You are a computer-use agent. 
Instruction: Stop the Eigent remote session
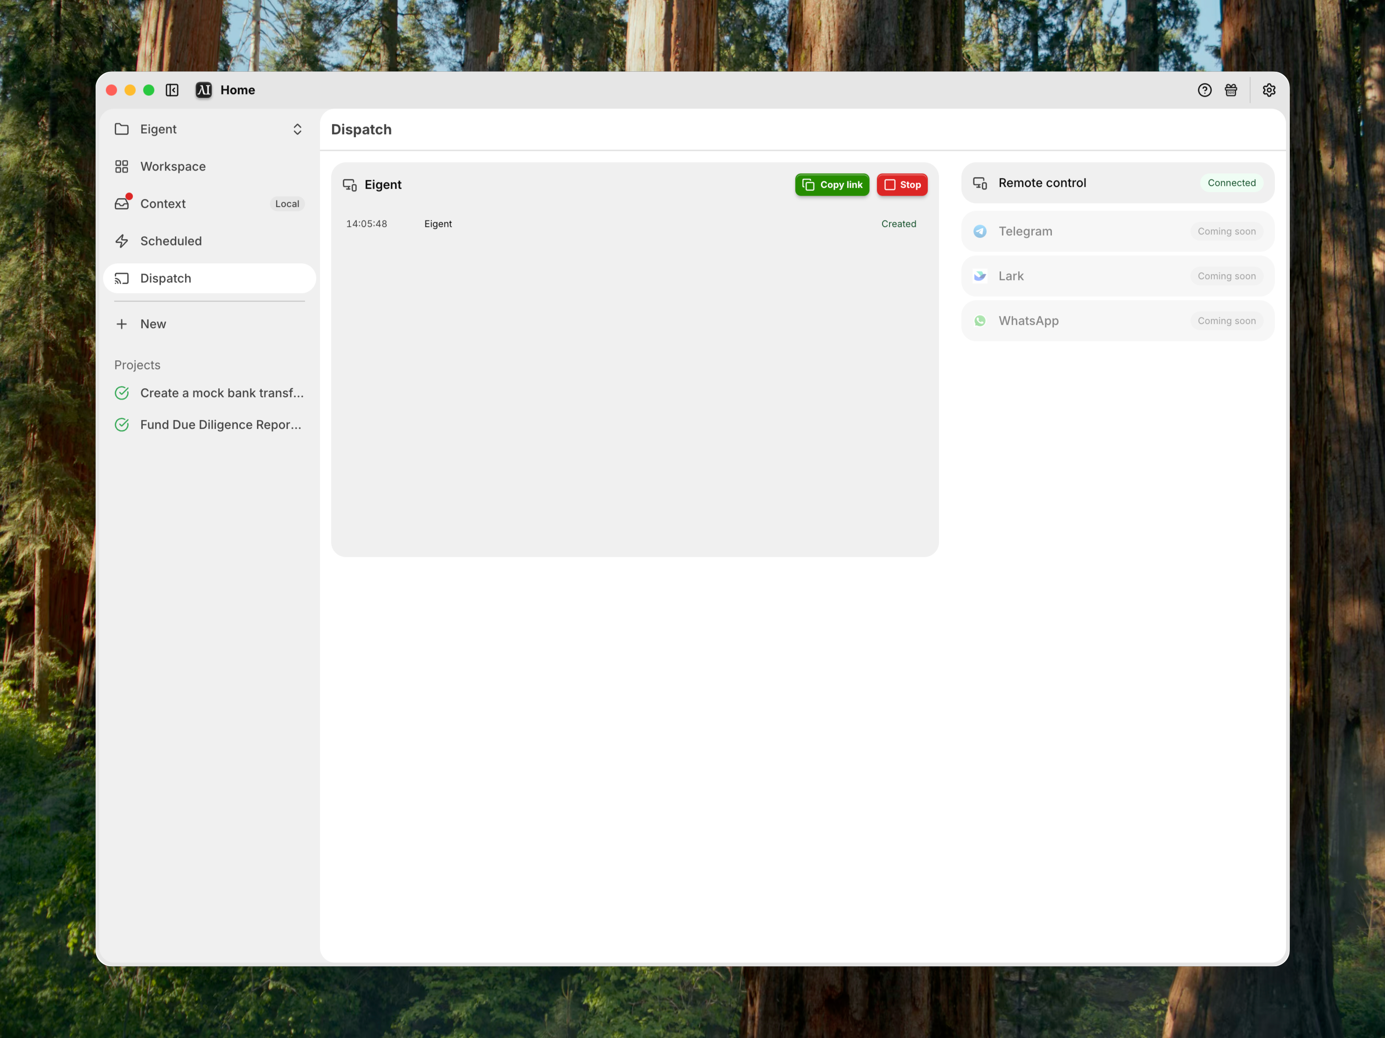[902, 185]
